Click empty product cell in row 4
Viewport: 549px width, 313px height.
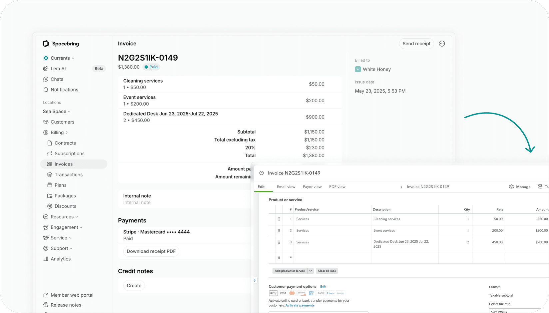(332, 258)
